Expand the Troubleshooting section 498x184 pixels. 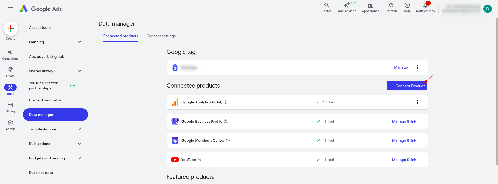(x=79, y=129)
